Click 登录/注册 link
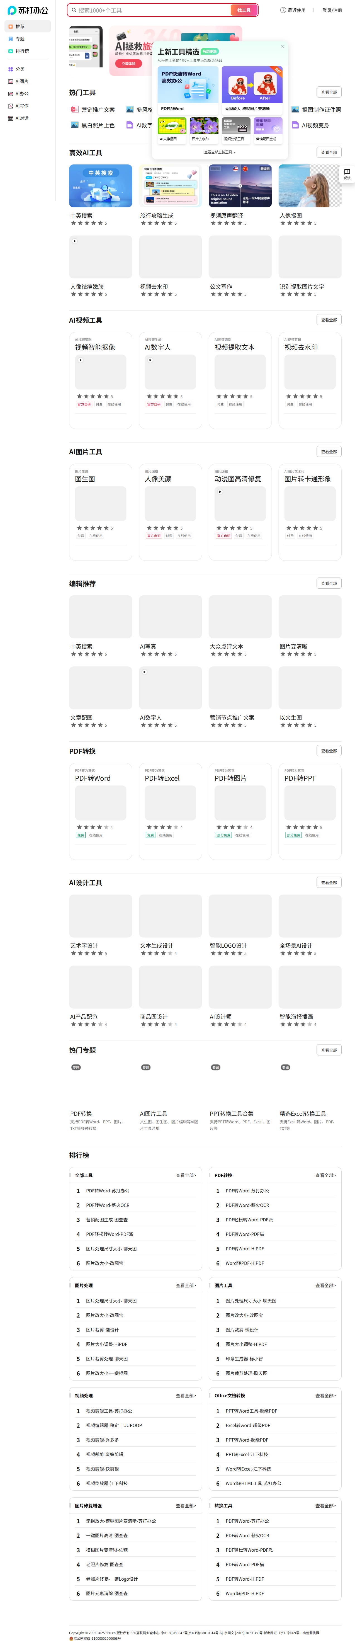 coord(332,10)
